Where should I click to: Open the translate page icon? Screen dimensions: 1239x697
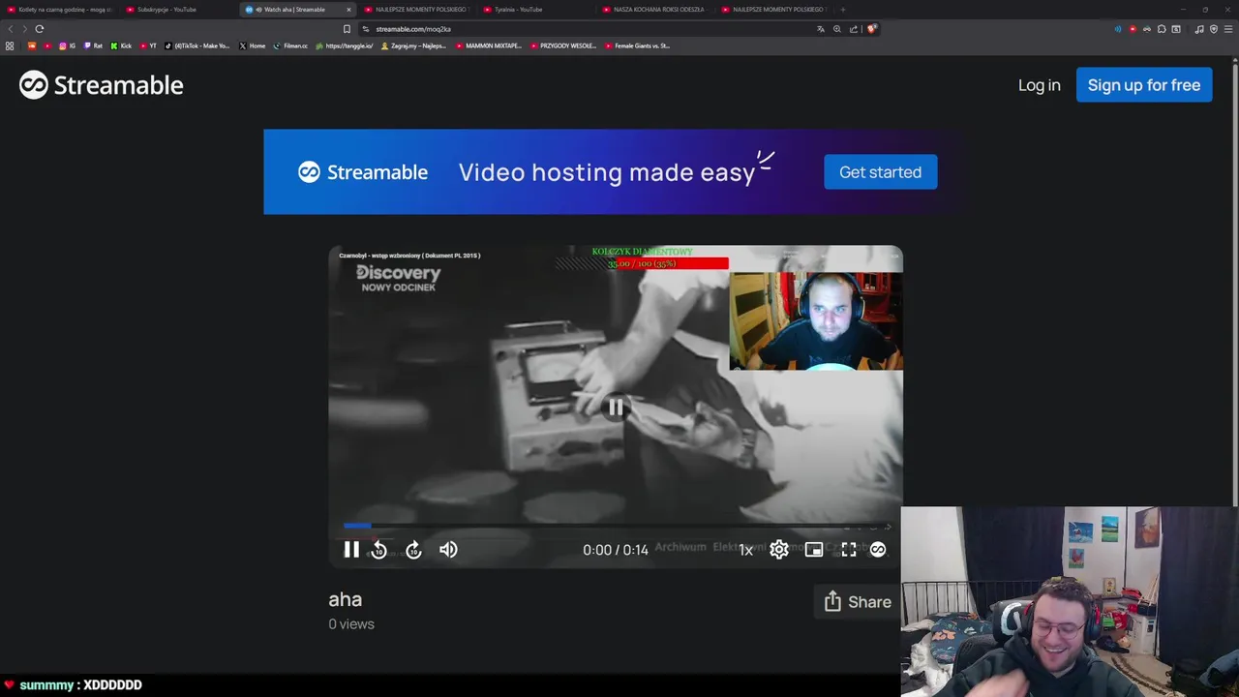pyautogui.click(x=821, y=29)
